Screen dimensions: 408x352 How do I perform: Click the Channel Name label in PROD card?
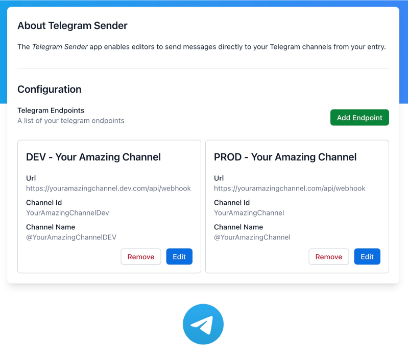[238, 227]
